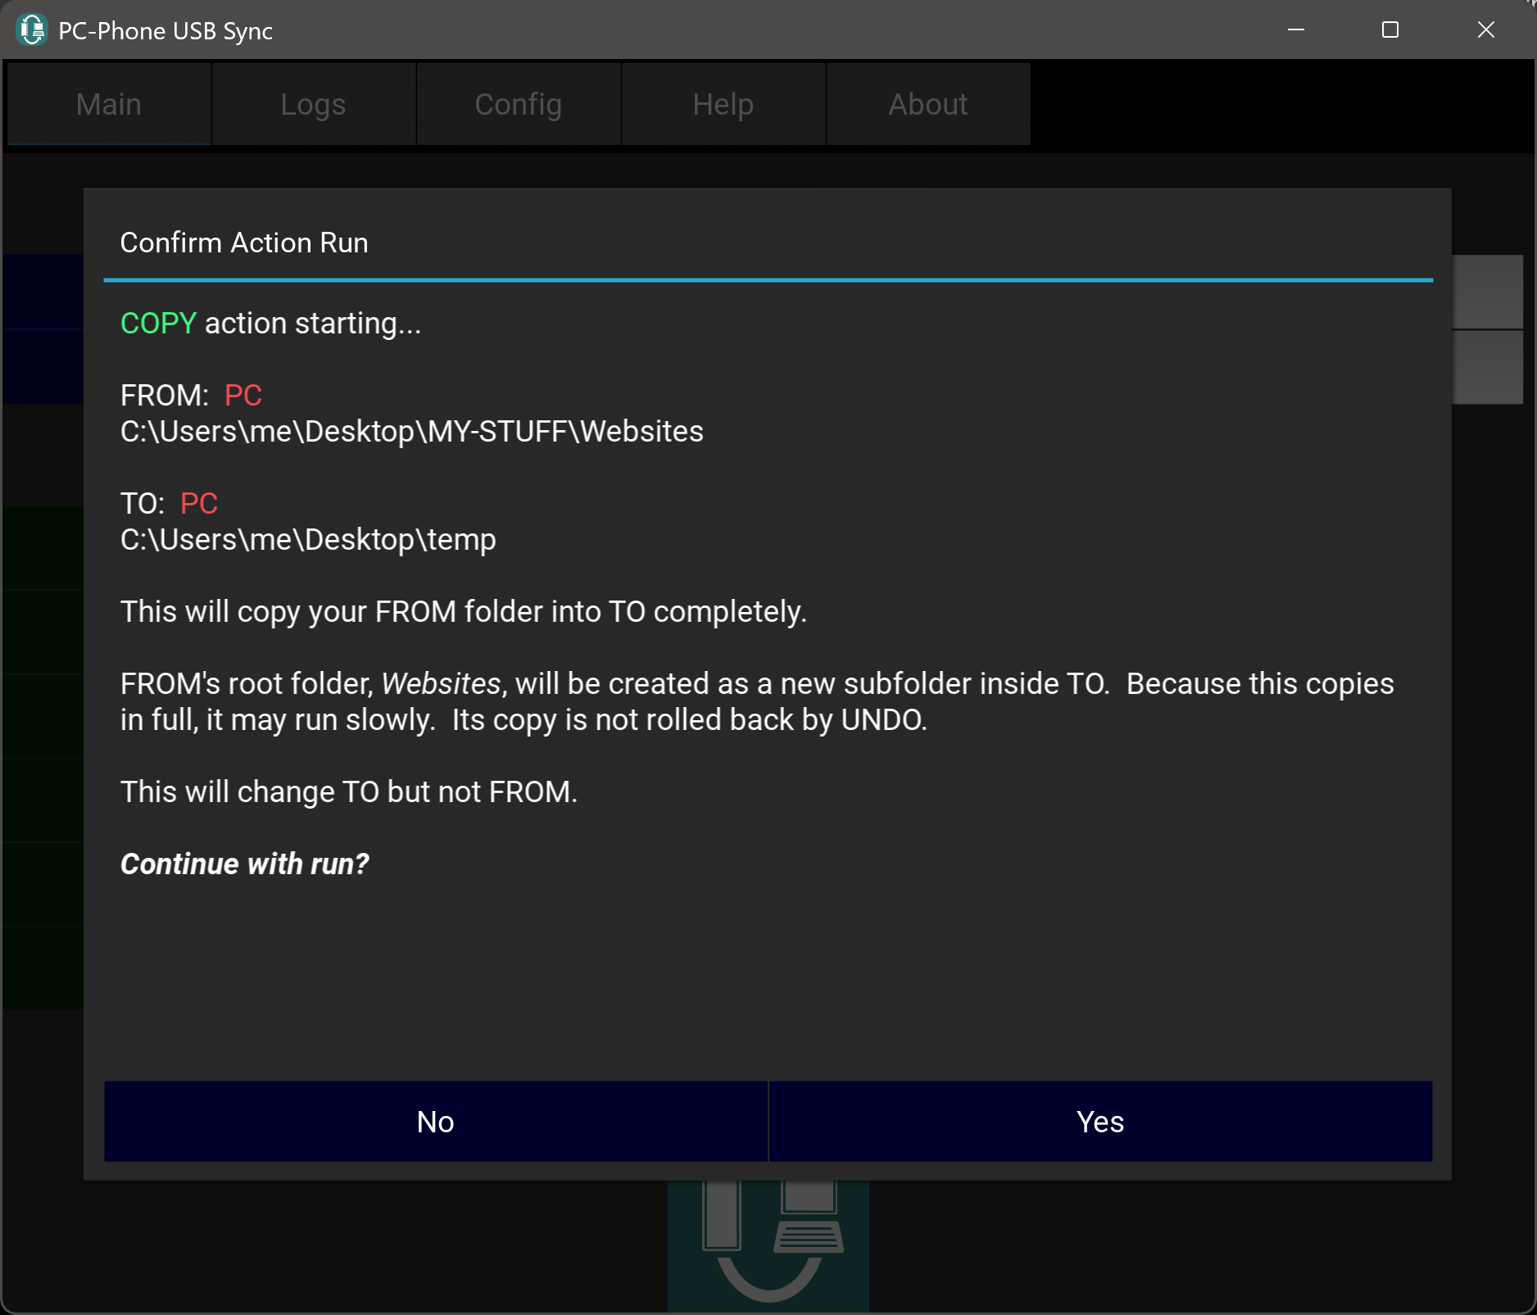Confirm the copy action with Yes
Image resolution: width=1537 pixels, height=1315 pixels.
(1099, 1121)
